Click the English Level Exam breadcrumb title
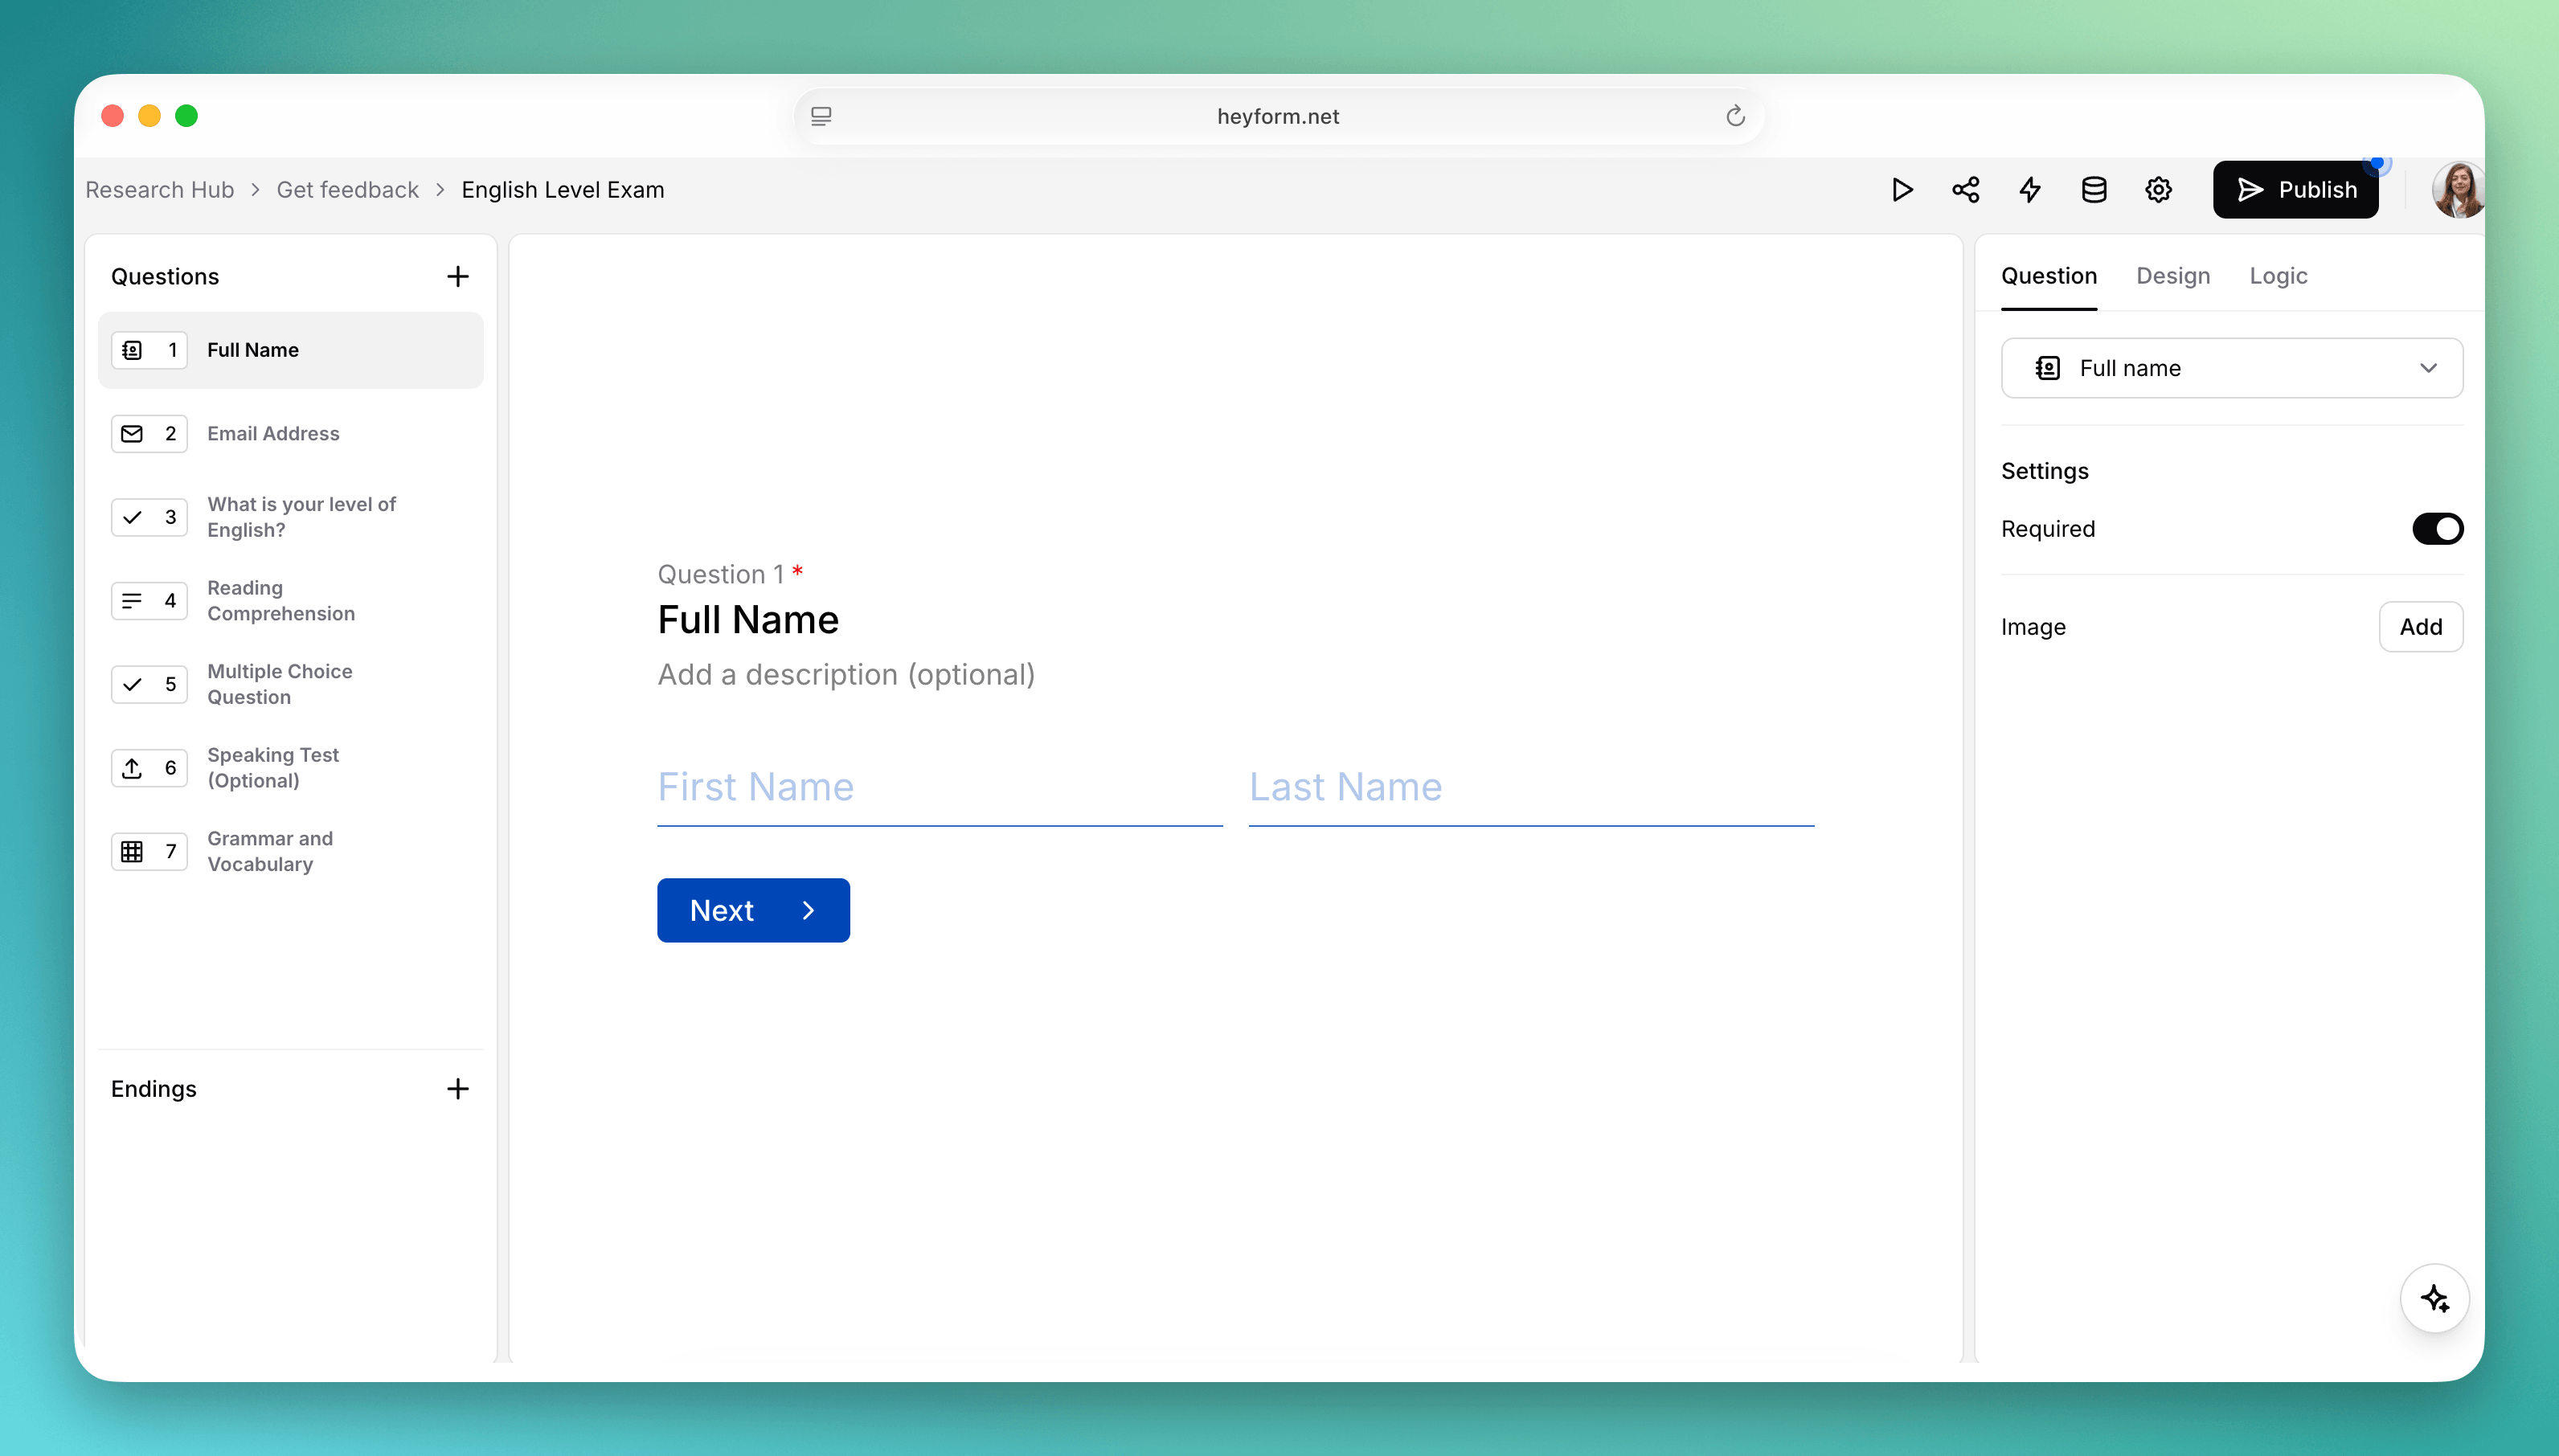Image resolution: width=2559 pixels, height=1456 pixels. click(x=563, y=190)
